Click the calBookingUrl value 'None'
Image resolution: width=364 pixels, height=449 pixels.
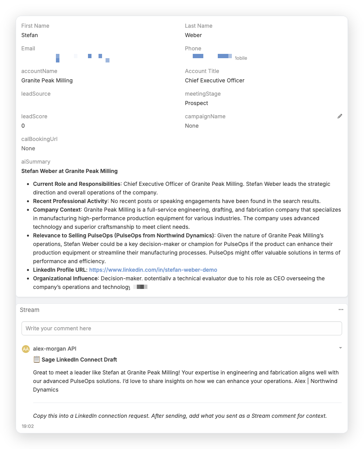(x=28, y=148)
